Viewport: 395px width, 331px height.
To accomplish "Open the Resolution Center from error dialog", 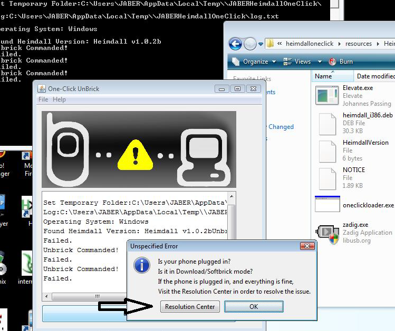I will tap(190, 307).
